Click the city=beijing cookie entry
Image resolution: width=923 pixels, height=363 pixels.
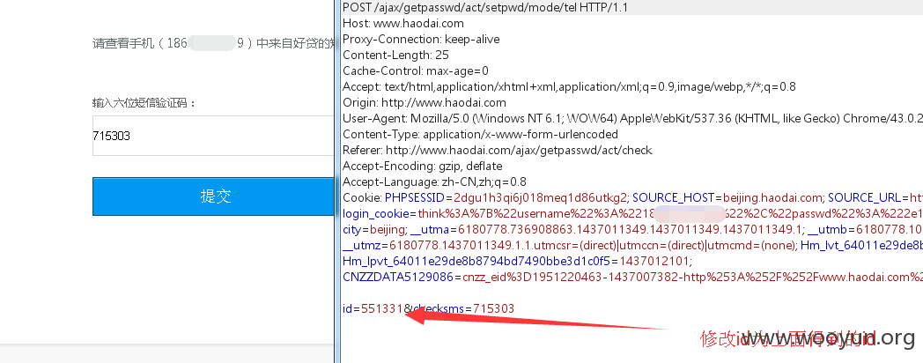point(373,229)
